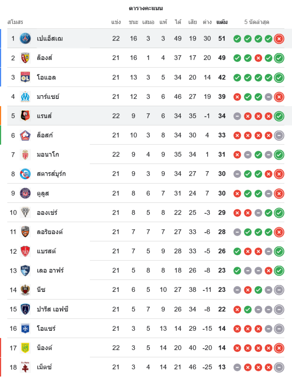Open the มาร์แซย์ team name link

48,97
